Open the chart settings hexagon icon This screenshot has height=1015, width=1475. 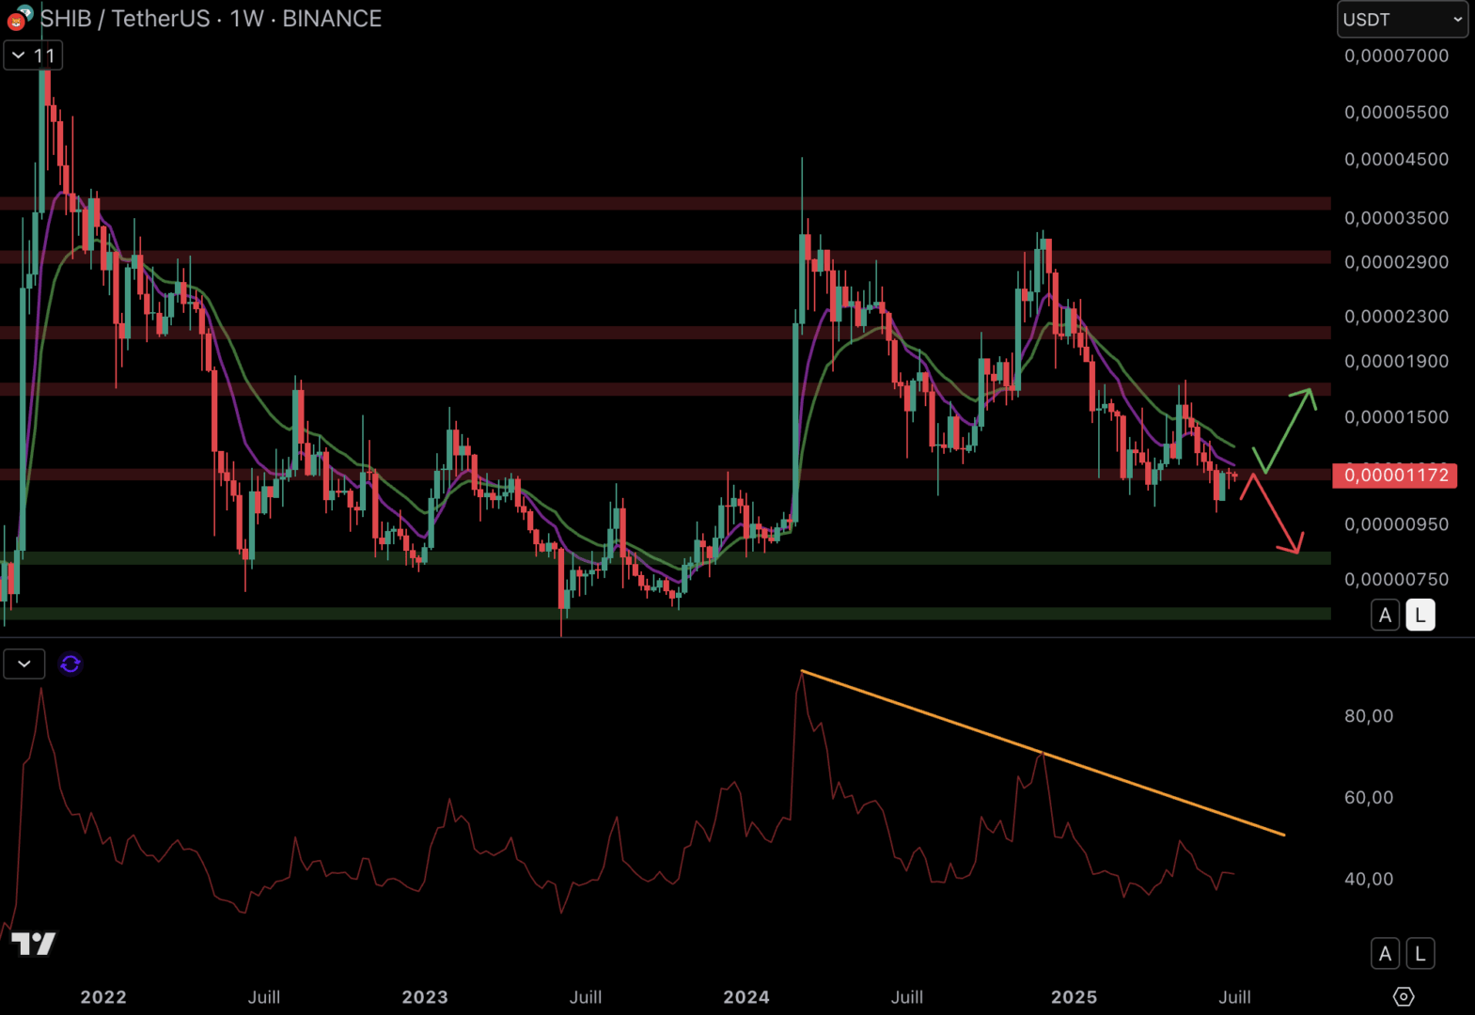[1404, 996]
